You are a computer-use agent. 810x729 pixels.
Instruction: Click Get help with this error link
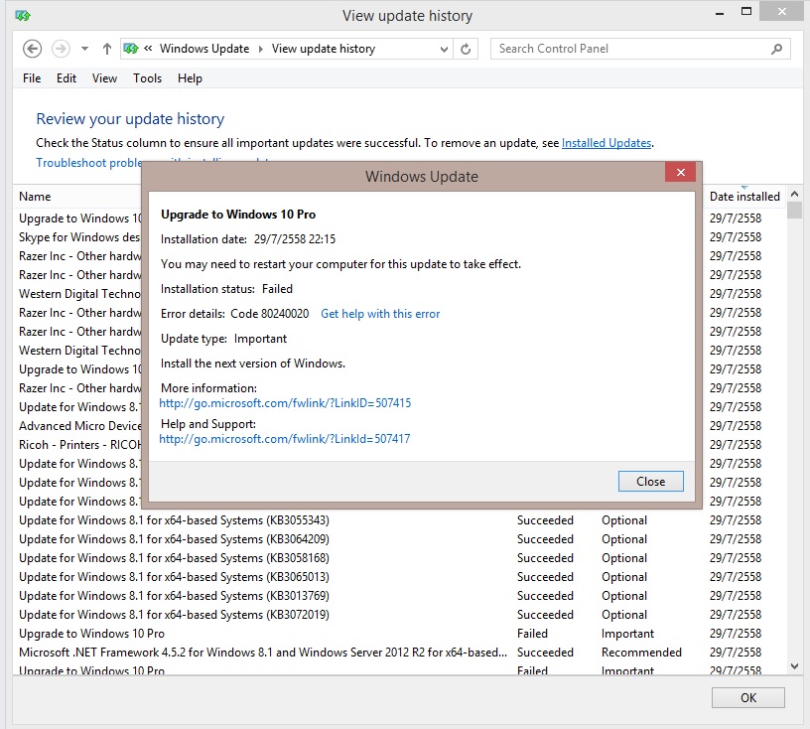coord(380,314)
